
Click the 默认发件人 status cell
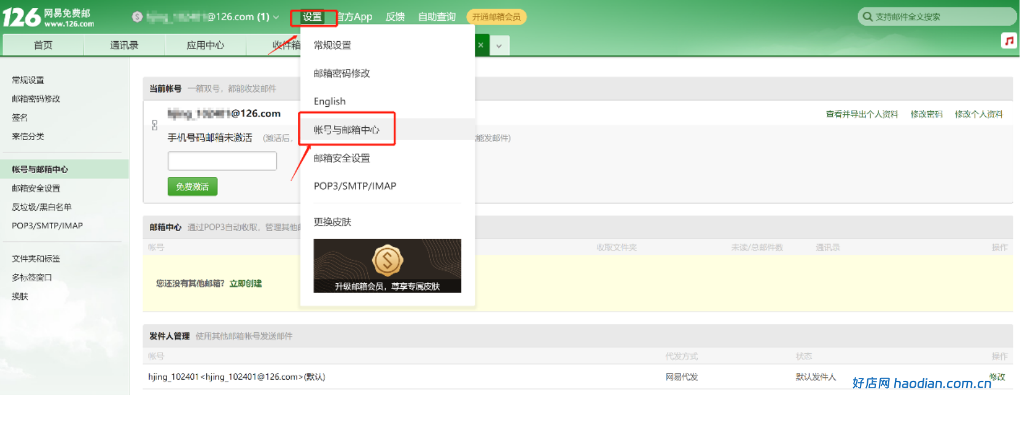click(816, 377)
